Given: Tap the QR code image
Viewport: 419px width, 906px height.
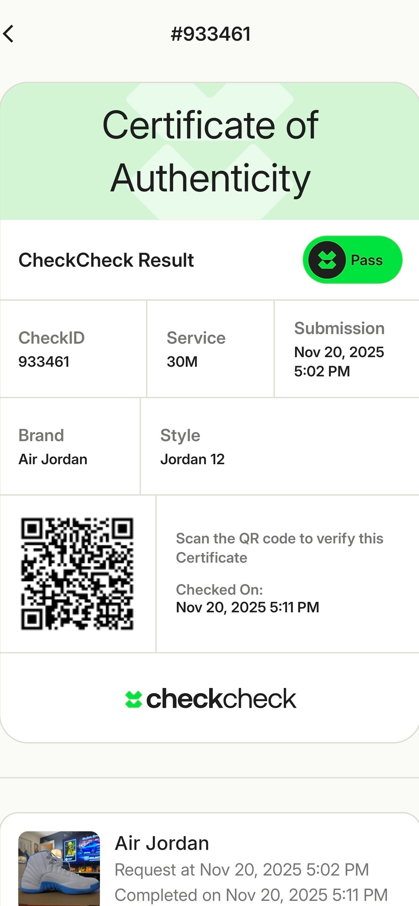Looking at the screenshot, I should (77, 574).
